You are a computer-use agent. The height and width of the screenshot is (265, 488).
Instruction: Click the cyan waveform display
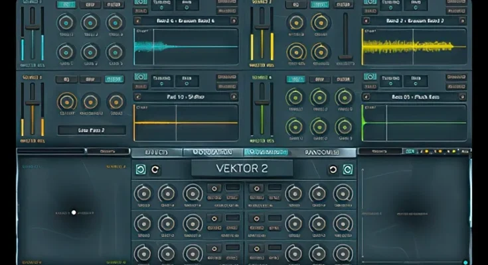tap(187, 47)
